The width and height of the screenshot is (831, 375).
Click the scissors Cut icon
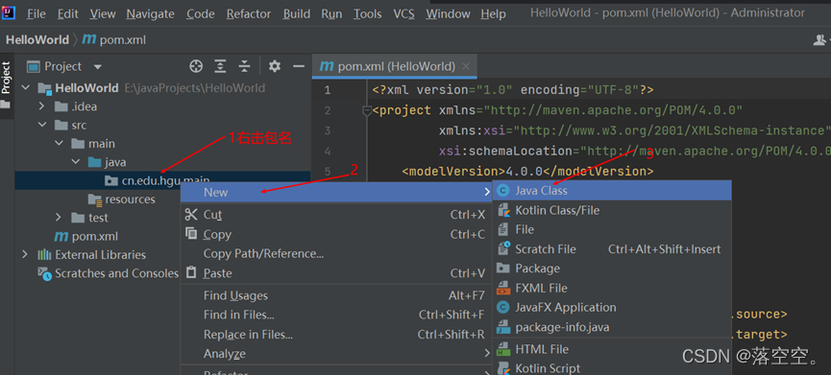[191, 214]
